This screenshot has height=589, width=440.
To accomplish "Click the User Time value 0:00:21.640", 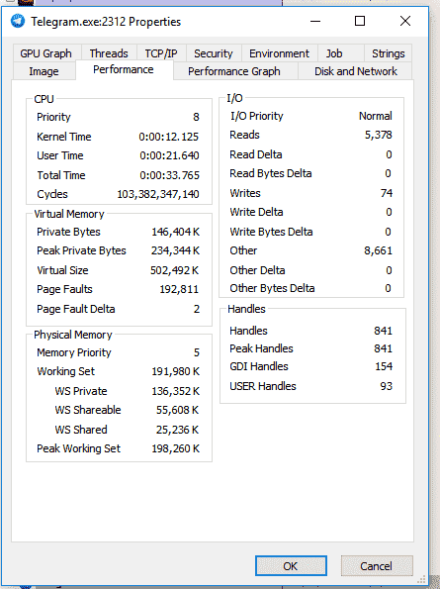I will click(169, 155).
